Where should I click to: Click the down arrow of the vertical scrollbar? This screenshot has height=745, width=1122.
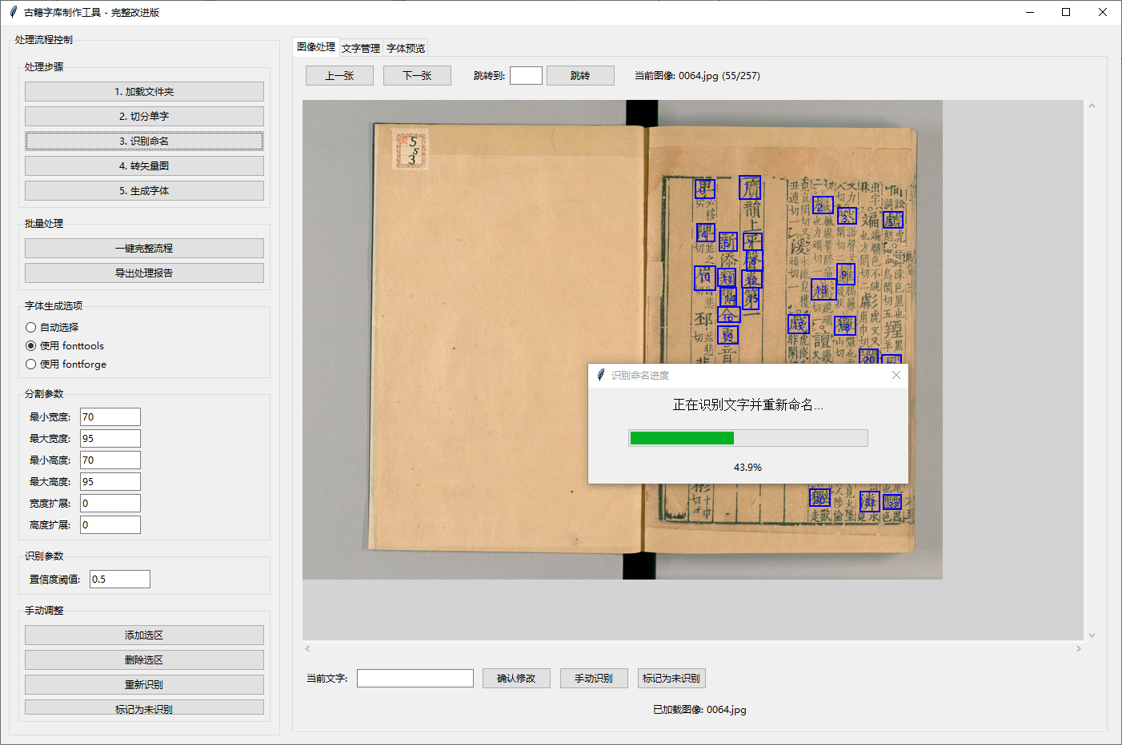[x=1092, y=634]
